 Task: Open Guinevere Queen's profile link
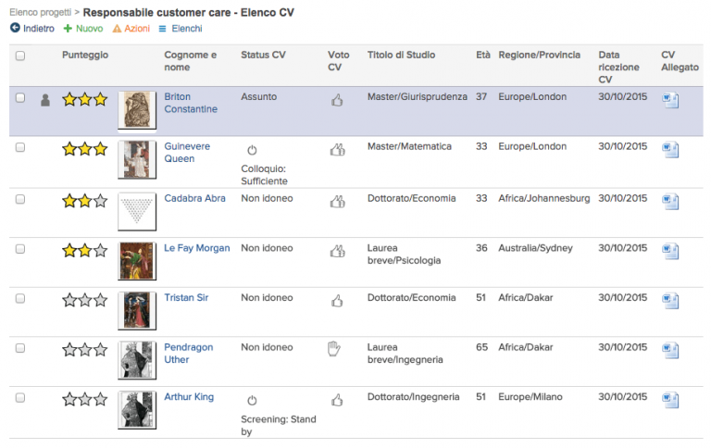click(x=187, y=153)
